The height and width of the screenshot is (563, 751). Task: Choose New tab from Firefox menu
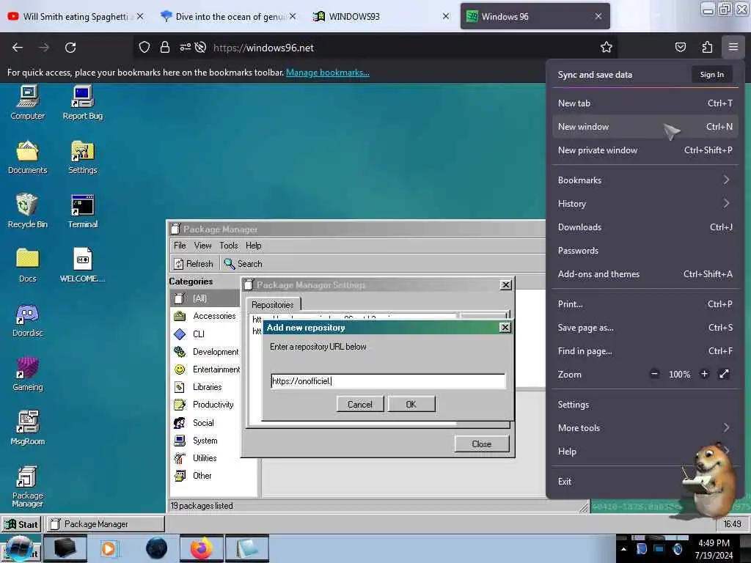click(x=645, y=103)
